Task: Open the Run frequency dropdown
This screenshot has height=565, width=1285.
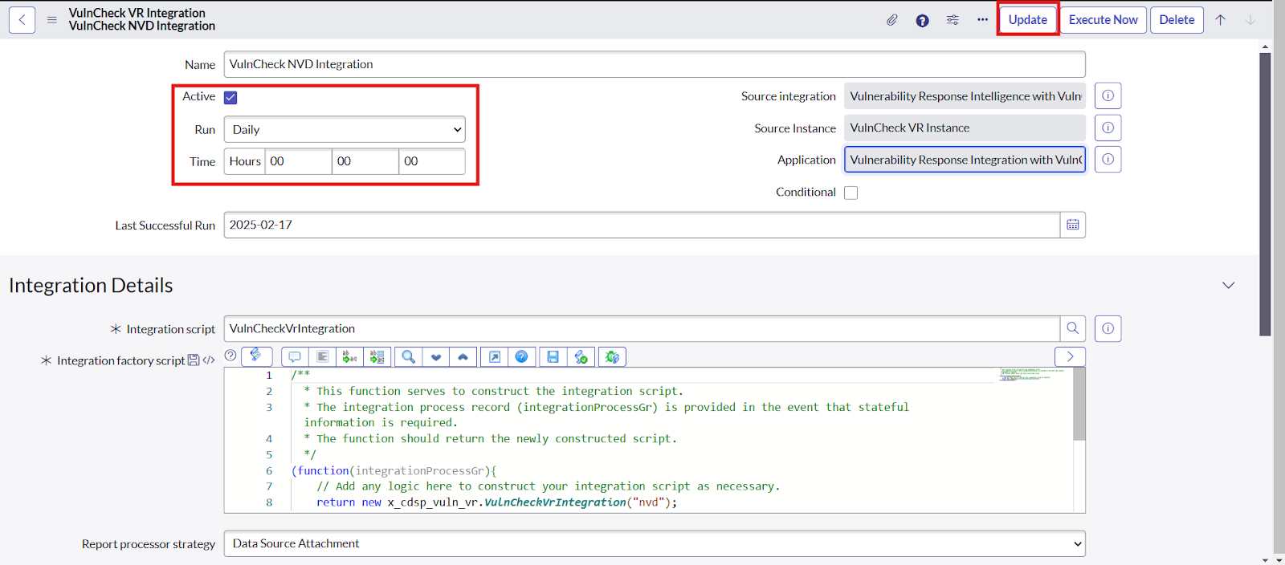Action: tap(345, 129)
